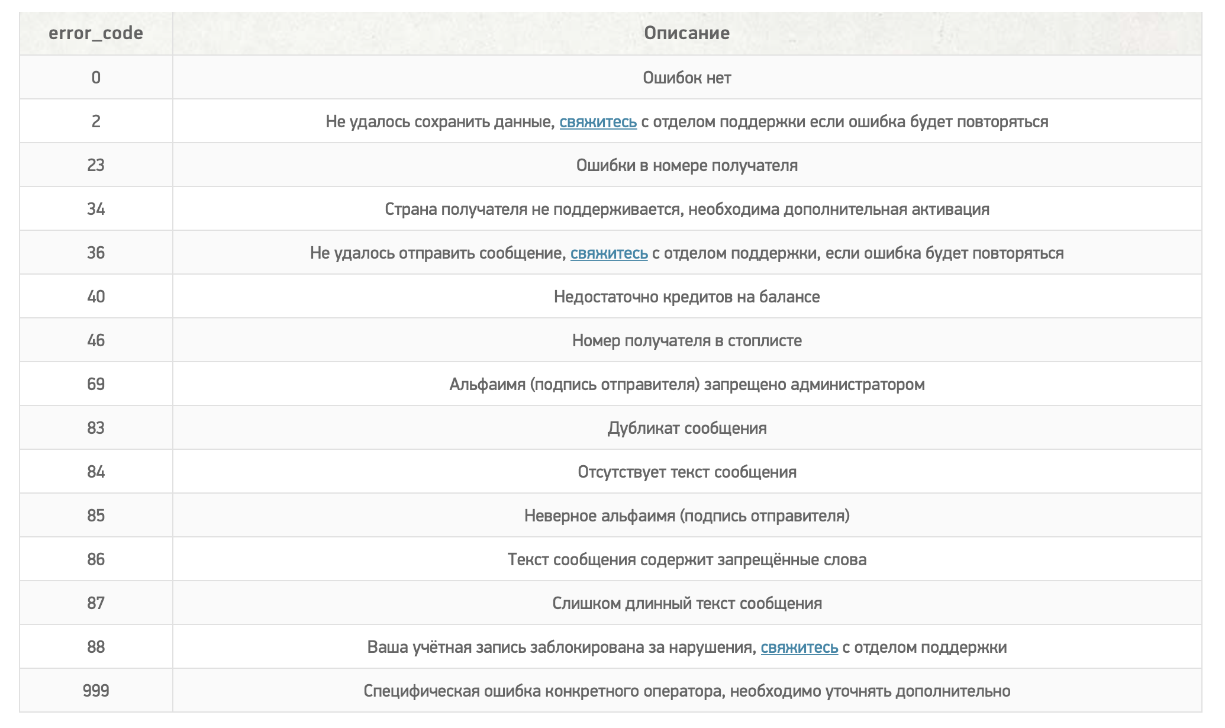Screen dimensions: 1225x728
Task: Click the "Дубликат сообщения" description
Action: [686, 429]
